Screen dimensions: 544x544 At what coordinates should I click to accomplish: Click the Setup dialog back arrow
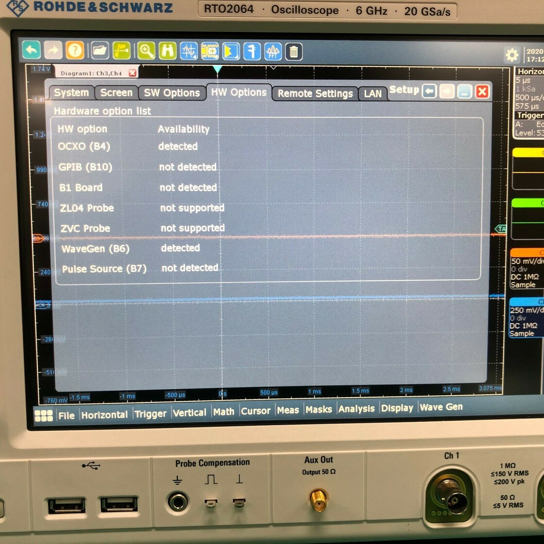click(x=429, y=91)
